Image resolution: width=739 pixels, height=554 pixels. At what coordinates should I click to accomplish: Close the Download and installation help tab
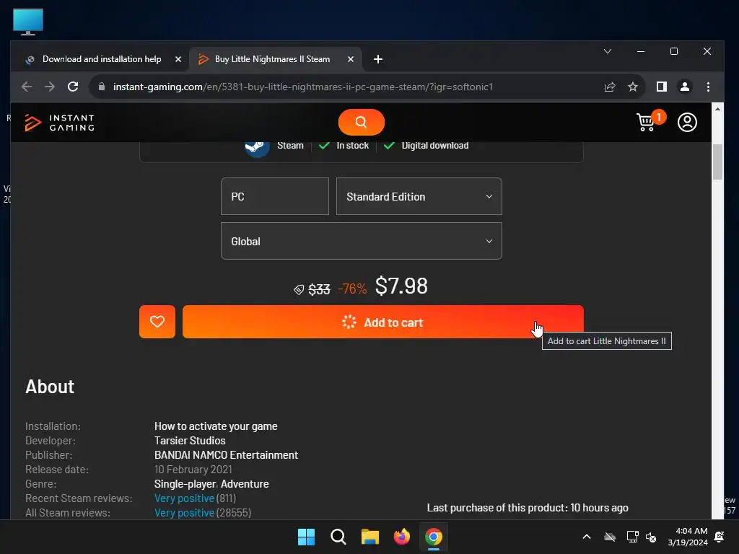point(178,59)
